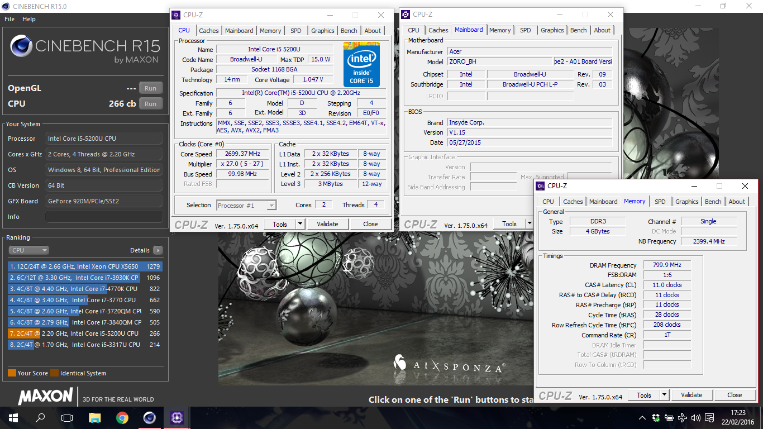This screenshot has height=429, width=763.
Task: Click the Cinebench R15 logo sphere
Action: 21,46
